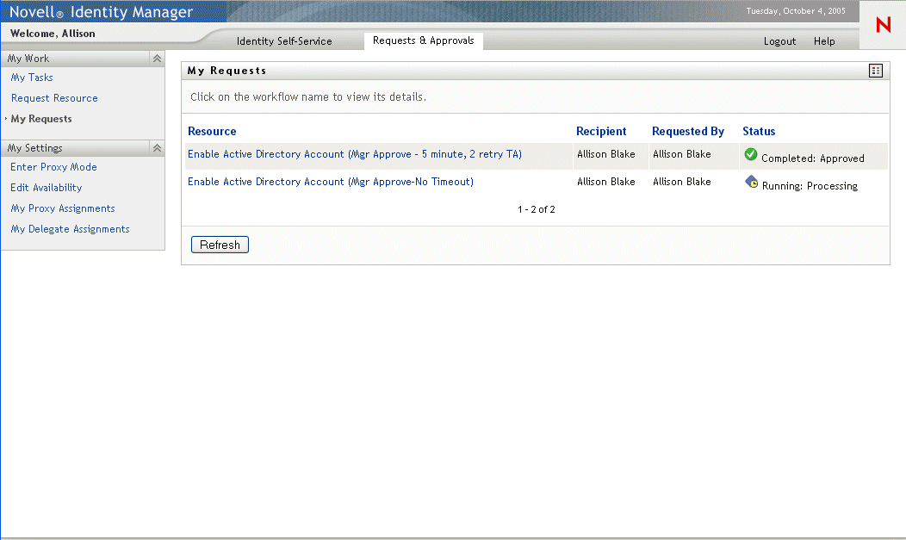906x540 pixels.
Task: Click the Refresh button
Action: tap(219, 244)
